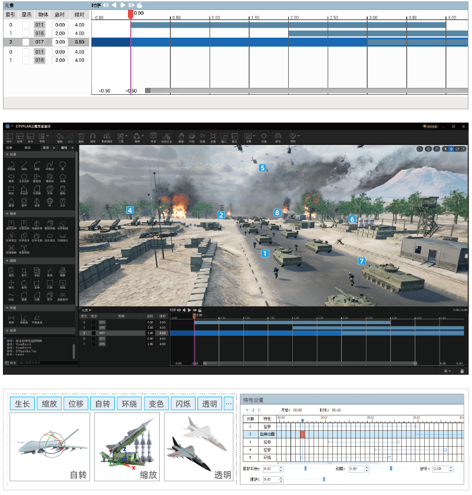Click the trash delete icon in toolbar

(81, 135)
